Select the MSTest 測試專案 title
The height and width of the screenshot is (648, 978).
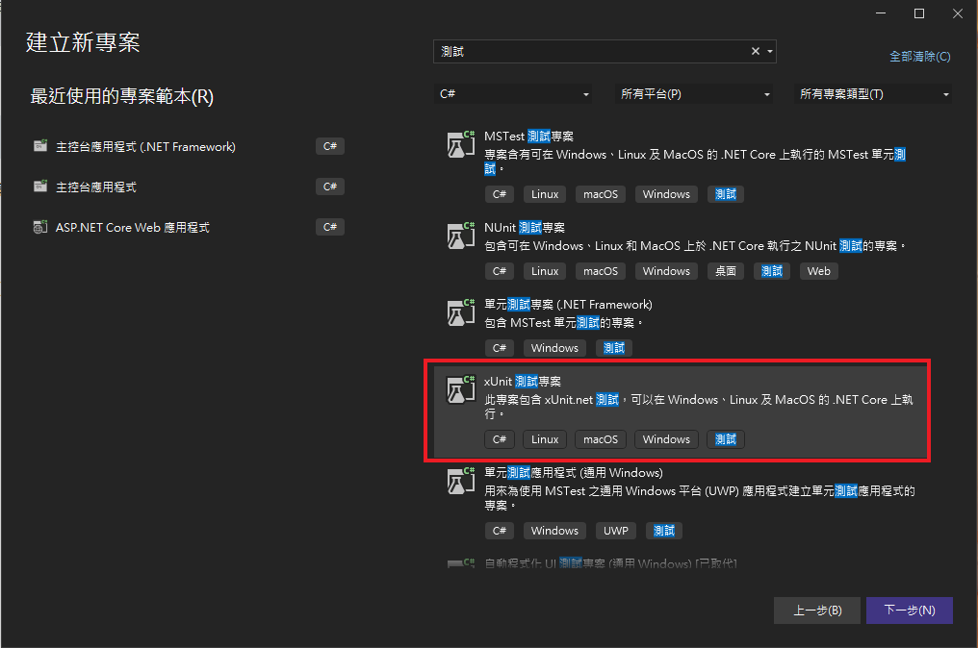[528, 137]
